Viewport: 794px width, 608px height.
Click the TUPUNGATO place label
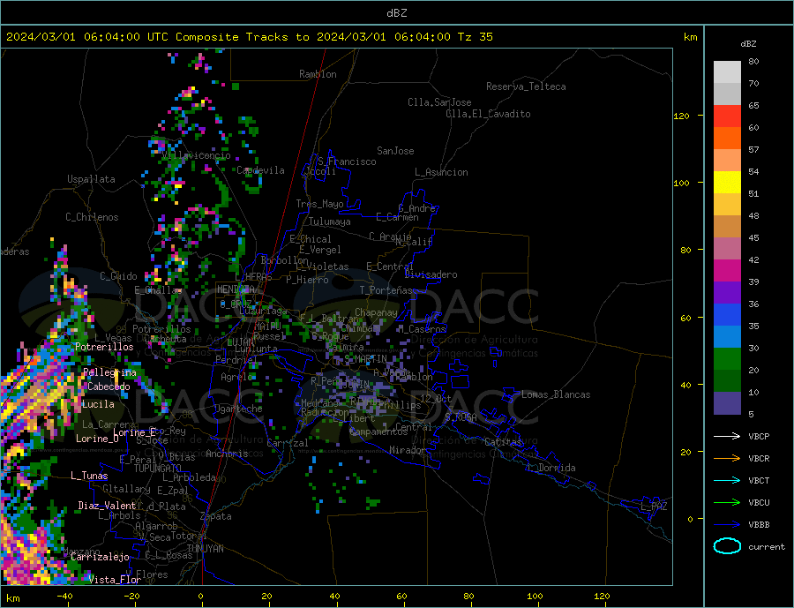(x=158, y=469)
